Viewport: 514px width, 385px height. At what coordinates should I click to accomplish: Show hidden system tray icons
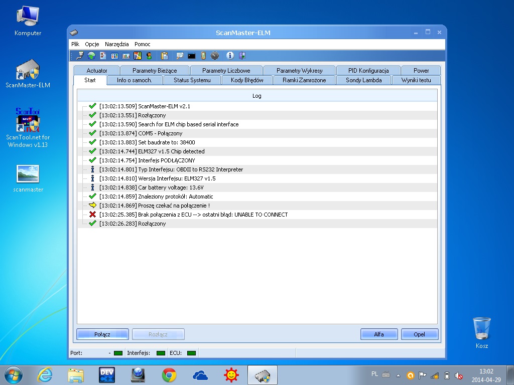399,375
